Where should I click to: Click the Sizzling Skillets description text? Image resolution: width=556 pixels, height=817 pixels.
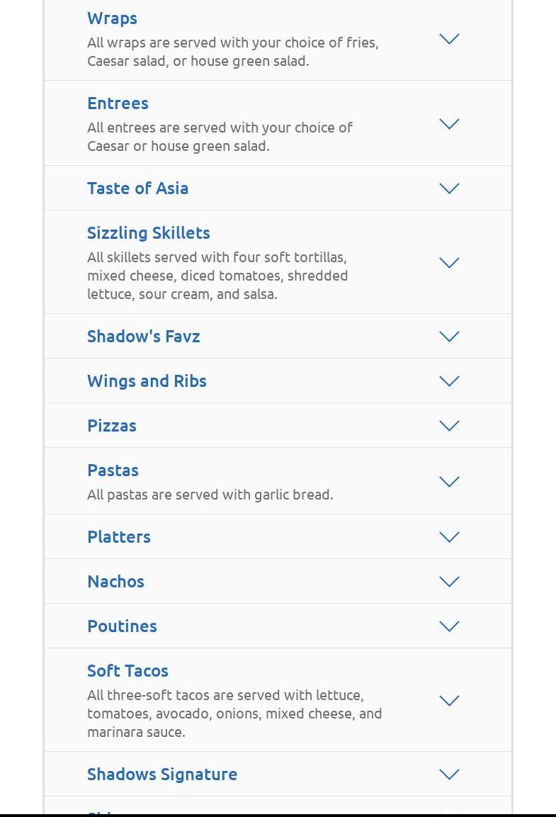tap(217, 276)
